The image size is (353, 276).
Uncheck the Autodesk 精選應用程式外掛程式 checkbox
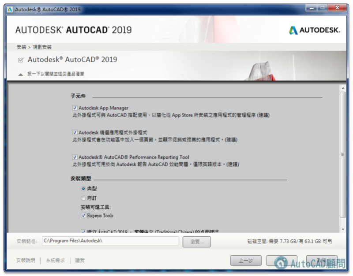click(x=75, y=132)
